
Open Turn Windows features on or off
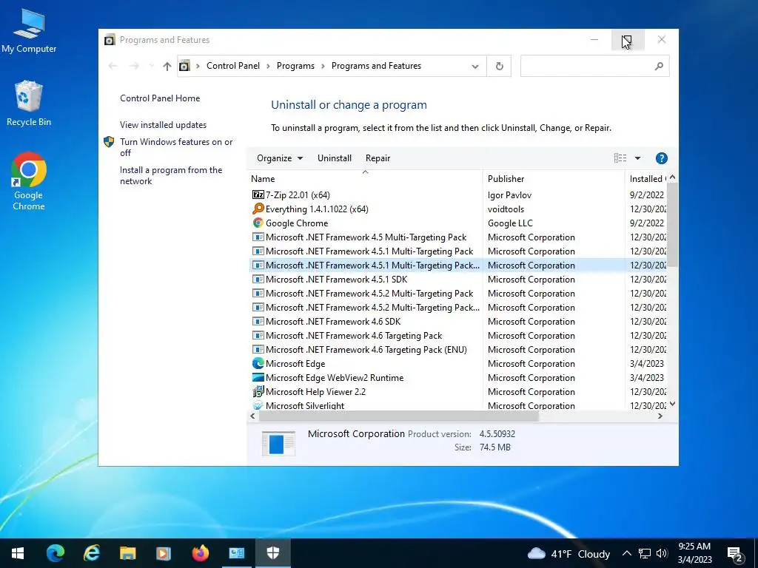(x=176, y=147)
